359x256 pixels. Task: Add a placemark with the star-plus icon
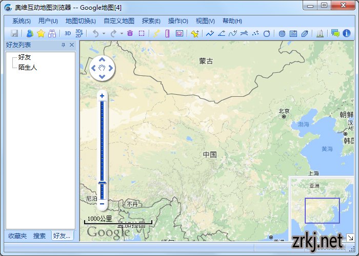point(195,34)
